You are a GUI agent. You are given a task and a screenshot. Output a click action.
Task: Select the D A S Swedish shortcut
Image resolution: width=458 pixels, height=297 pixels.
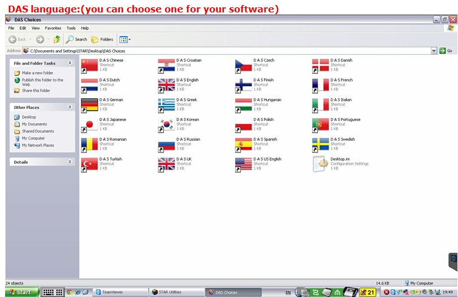[334, 145]
